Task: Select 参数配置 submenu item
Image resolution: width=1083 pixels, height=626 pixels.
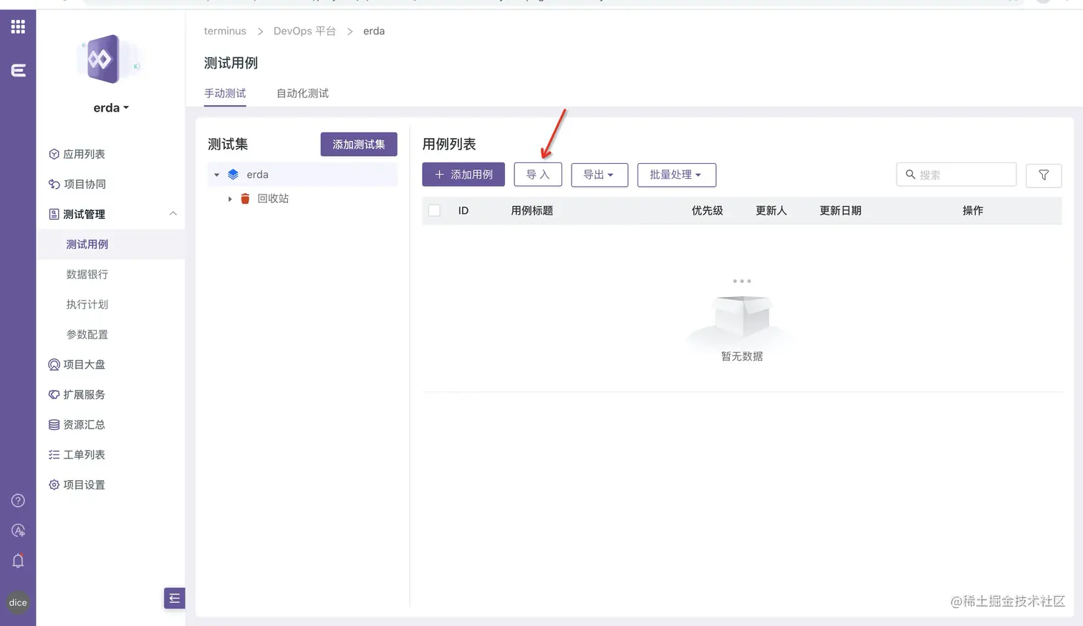Action: (x=87, y=335)
